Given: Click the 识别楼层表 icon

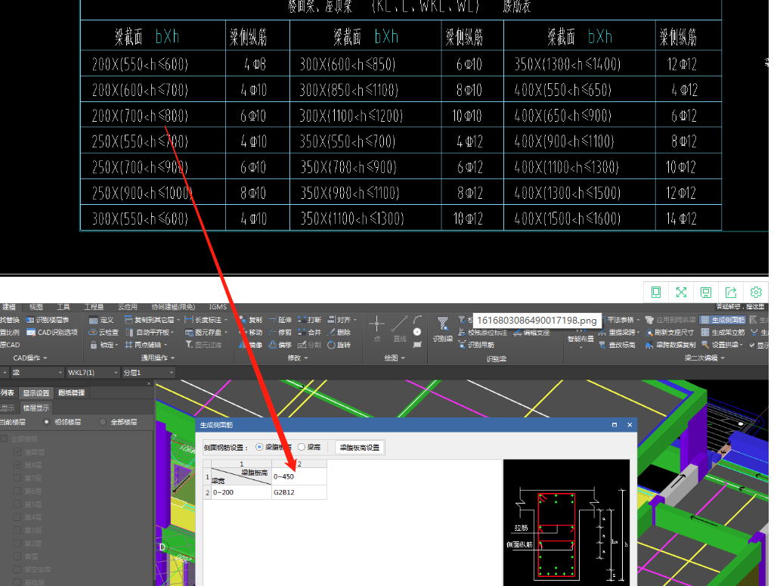Looking at the screenshot, I should click(31, 320).
